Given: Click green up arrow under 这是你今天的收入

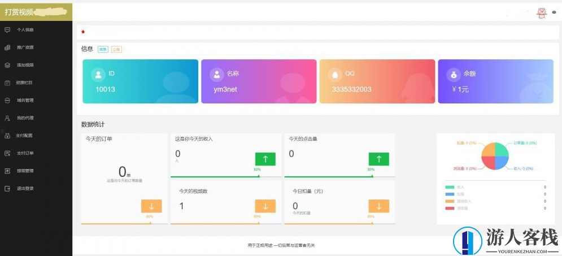Looking at the screenshot, I should tap(265, 159).
